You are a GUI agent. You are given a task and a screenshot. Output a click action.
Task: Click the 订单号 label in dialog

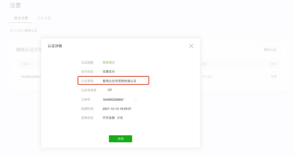click(x=85, y=100)
